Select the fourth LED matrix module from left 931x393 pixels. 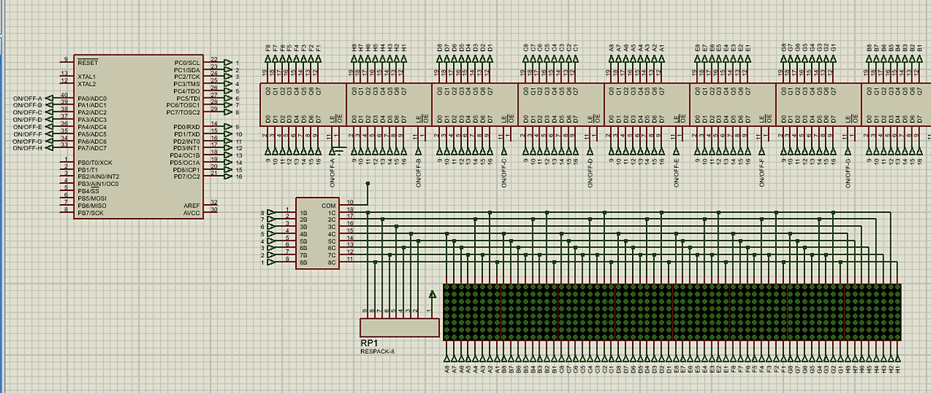coord(644,312)
